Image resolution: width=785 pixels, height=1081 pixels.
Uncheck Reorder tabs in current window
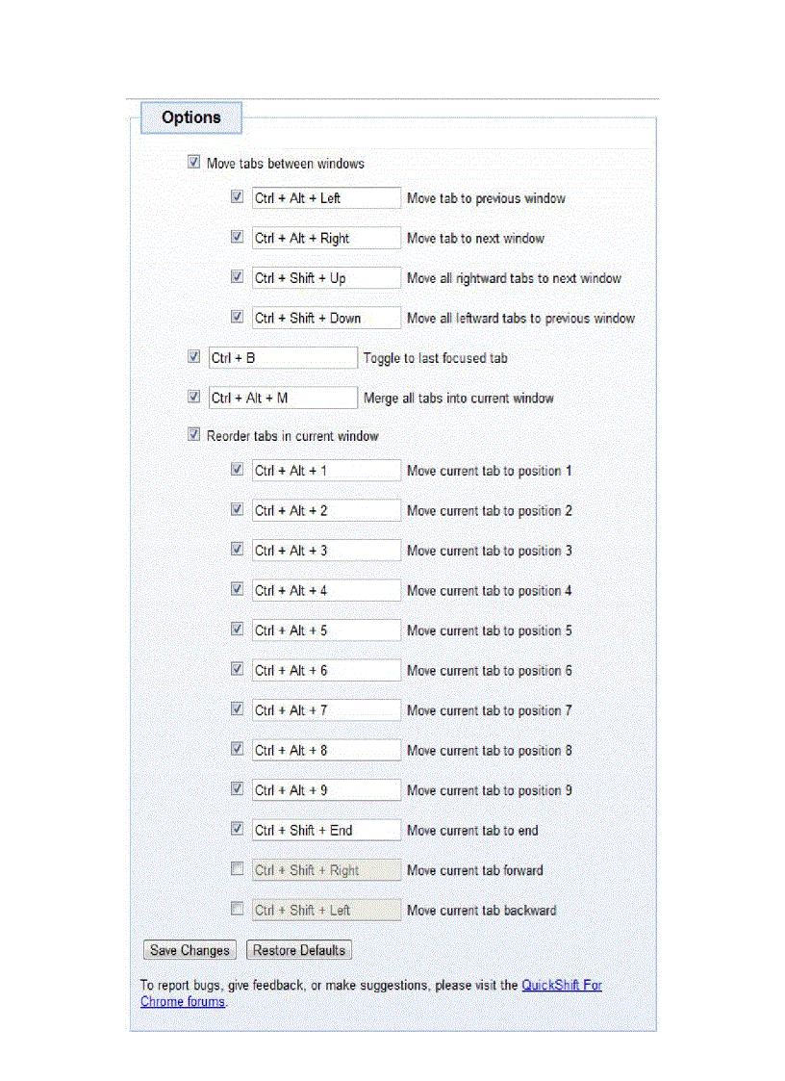[194, 434]
